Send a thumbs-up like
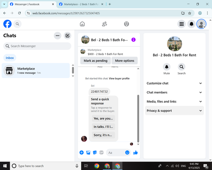 pos(135,153)
